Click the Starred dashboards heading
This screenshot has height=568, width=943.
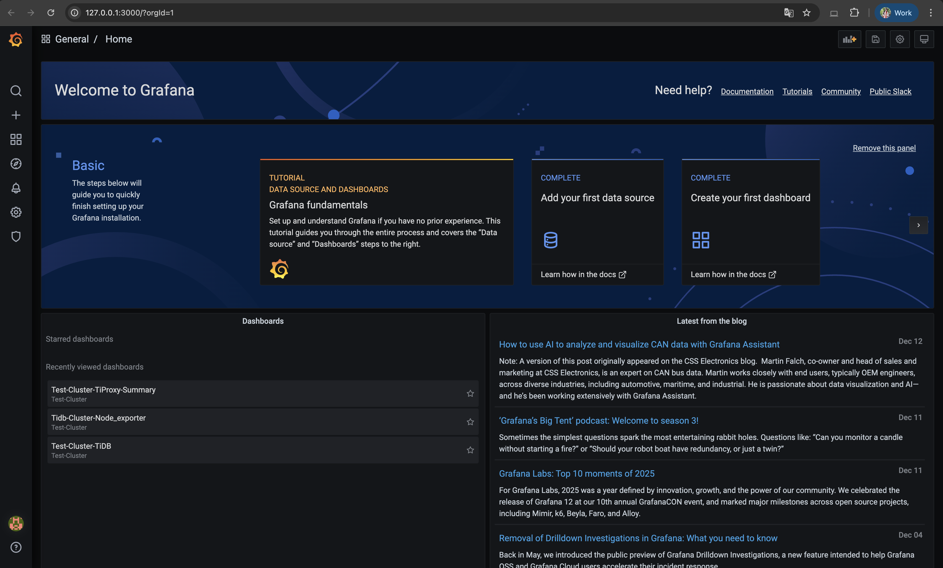click(x=79, y=339)
